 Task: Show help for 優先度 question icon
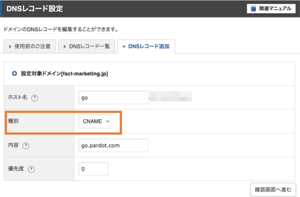point(31,169)
